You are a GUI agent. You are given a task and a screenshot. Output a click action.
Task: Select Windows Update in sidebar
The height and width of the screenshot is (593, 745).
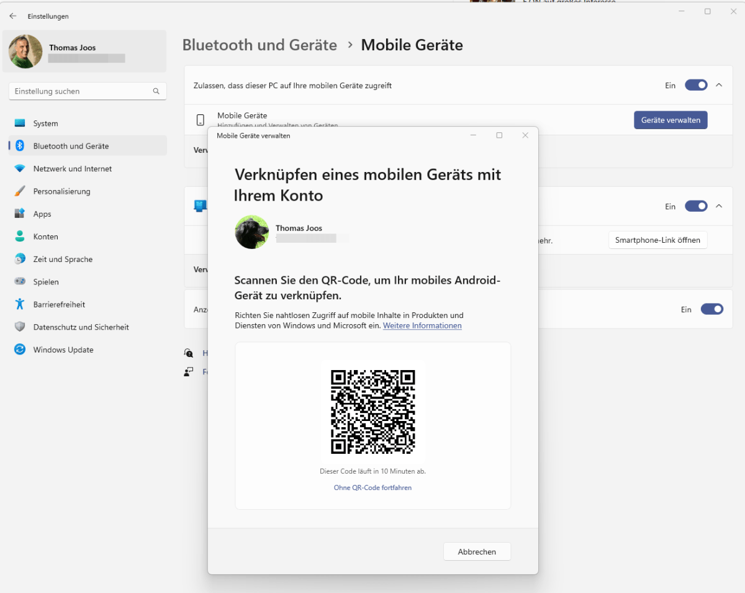[88, 350]
